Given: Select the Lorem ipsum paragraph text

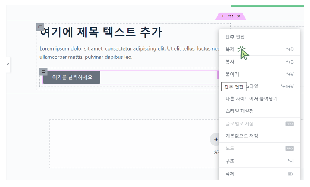Looking at the screenshot, I should pyautogui.click(x=130, y=53).
